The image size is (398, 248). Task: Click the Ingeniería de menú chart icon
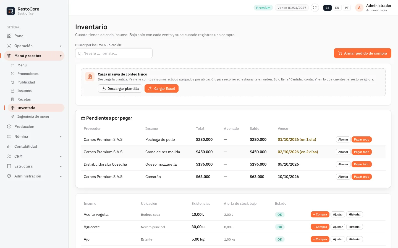click(12, 117)
